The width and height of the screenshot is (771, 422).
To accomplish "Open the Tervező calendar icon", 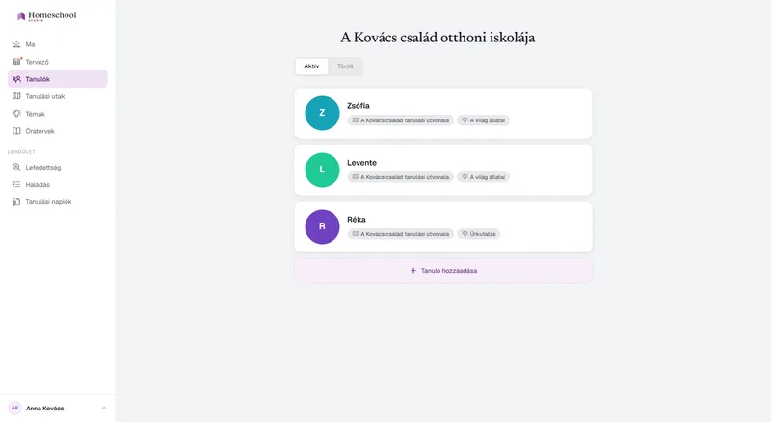I will (x=16, y=62).
